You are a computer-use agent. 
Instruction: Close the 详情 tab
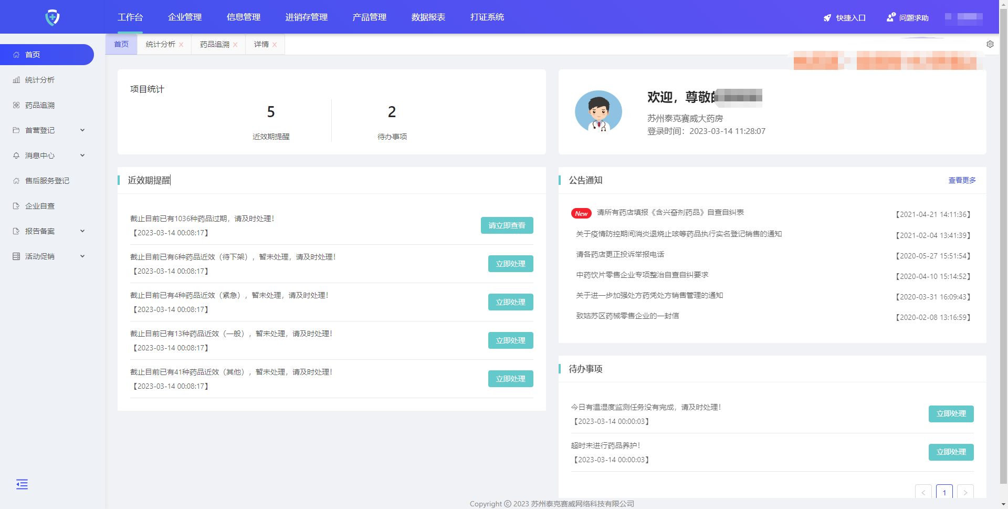click(275, 45)
